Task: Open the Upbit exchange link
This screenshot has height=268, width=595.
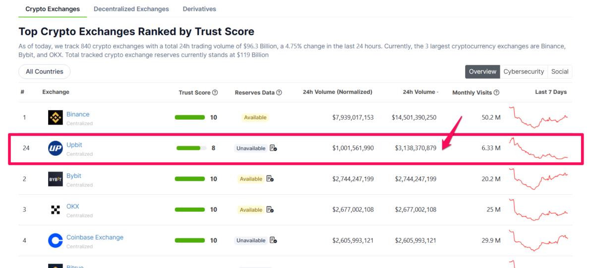Action: click(x=74, y=145)
